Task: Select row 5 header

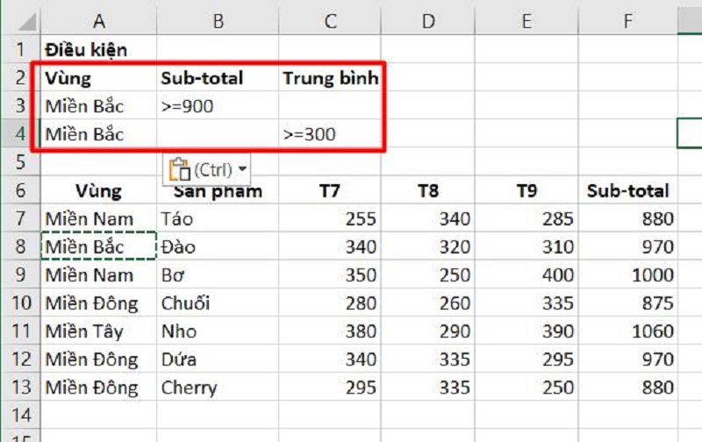Action: 19,162
